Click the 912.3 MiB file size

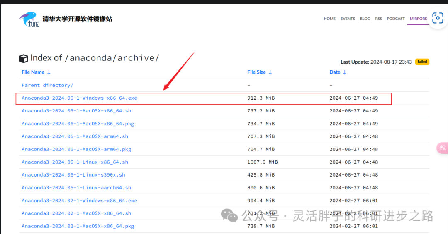(x=261, y=98)
